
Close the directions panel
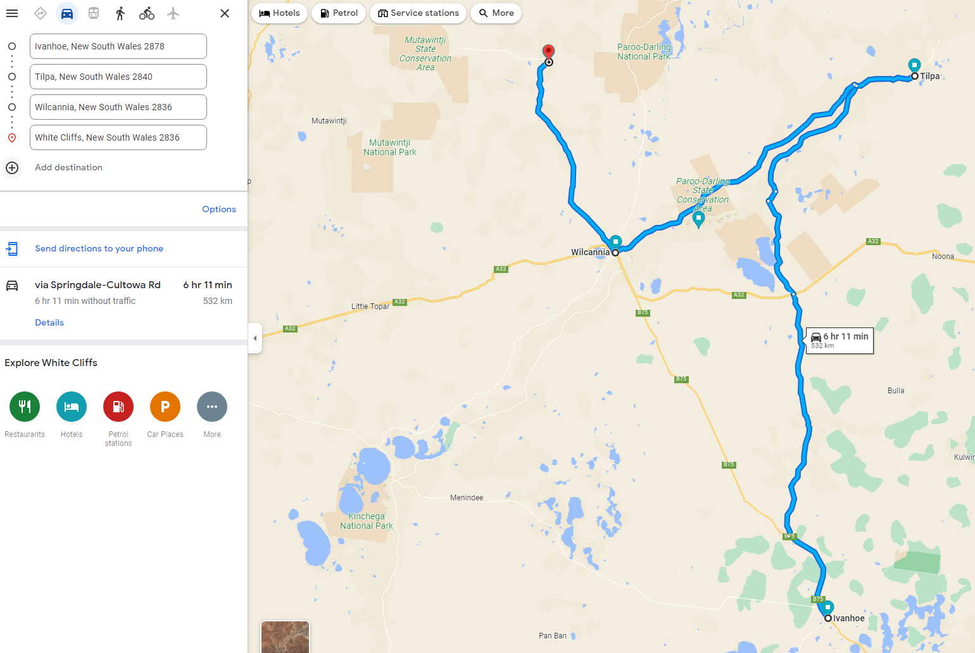point(225,13)
